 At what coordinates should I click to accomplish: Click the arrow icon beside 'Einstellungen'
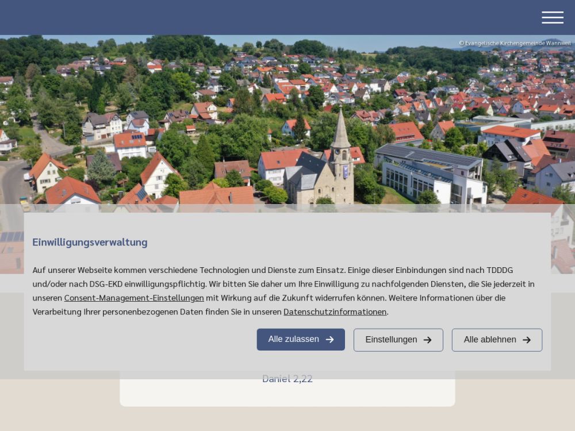(427, 340)
